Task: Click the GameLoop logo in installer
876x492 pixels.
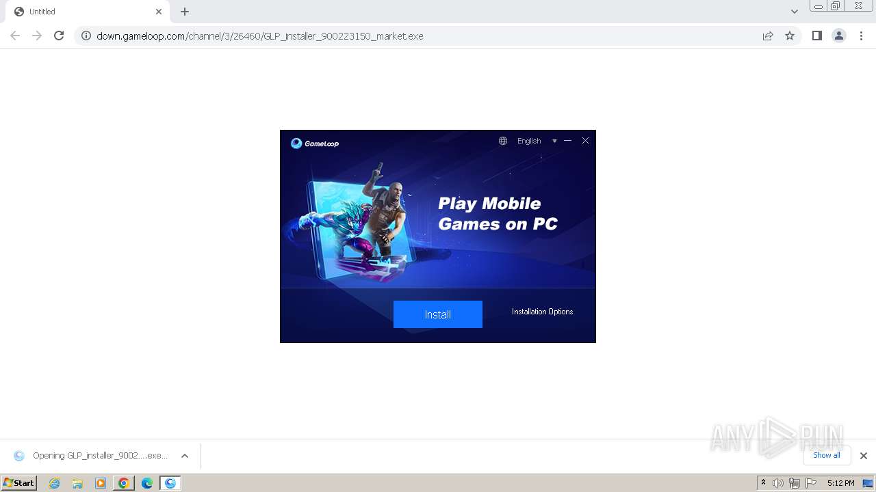Action: click(315, 143)
